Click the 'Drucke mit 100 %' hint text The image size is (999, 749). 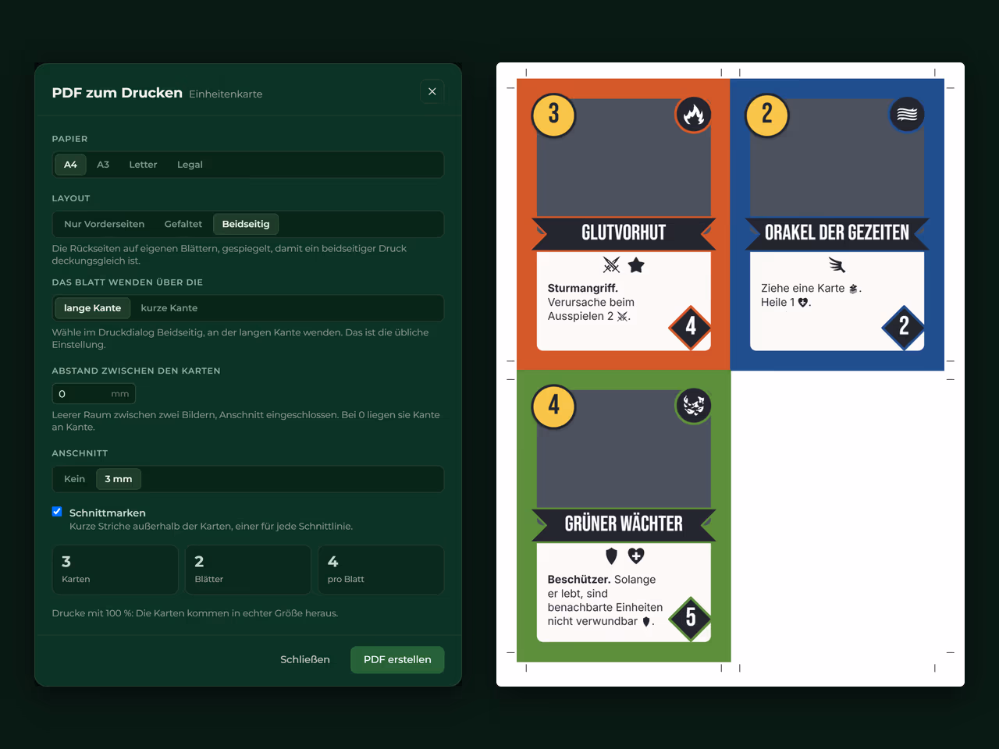point(195,613)
